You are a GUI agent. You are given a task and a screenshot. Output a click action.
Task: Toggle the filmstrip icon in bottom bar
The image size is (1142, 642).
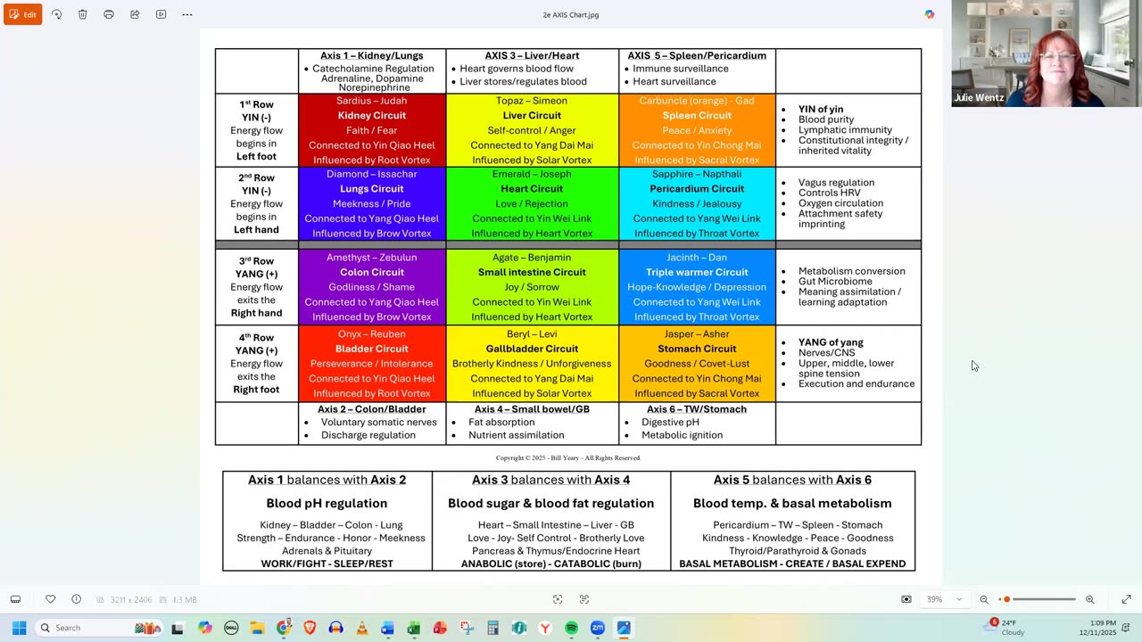coord(15,599)
